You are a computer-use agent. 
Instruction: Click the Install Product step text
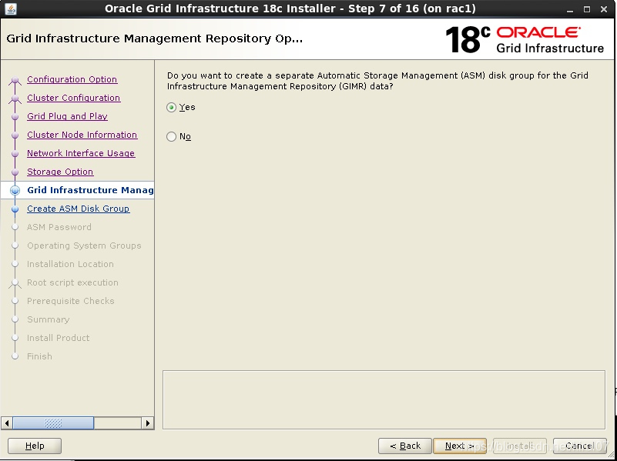tap(58, 338)
